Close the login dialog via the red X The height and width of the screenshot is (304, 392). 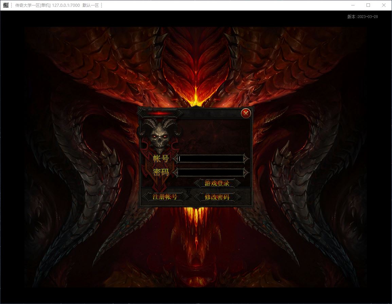246,113
